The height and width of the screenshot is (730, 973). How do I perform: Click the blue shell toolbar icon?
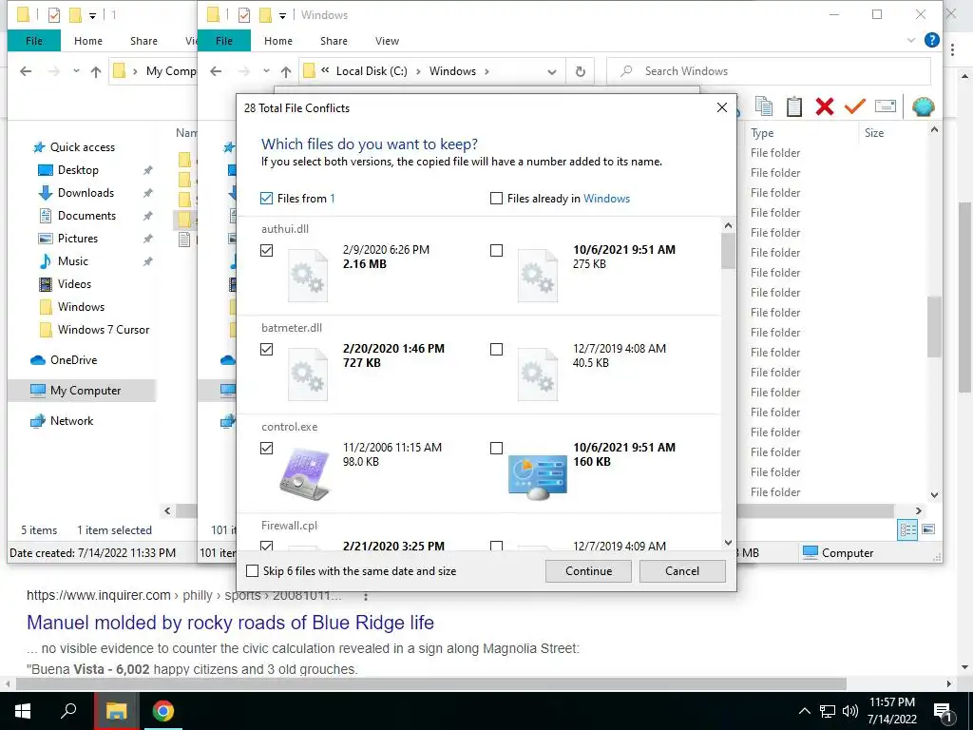coord(924,106)
